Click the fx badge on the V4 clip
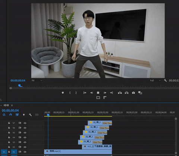The height and width of the screenshot is (156, 179). pos(83,137)
